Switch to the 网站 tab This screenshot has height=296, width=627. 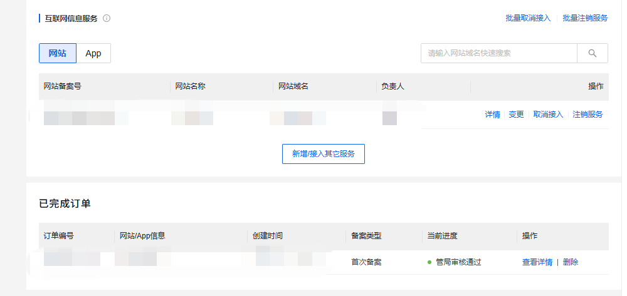57,53
